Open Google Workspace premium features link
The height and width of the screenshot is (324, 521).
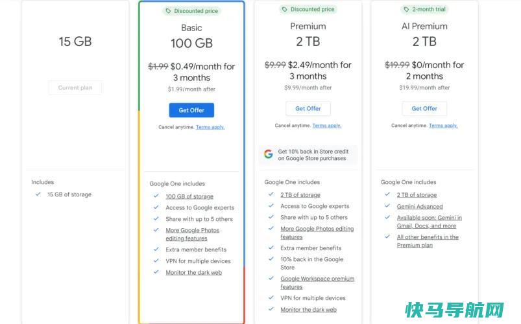pos(317,283)
